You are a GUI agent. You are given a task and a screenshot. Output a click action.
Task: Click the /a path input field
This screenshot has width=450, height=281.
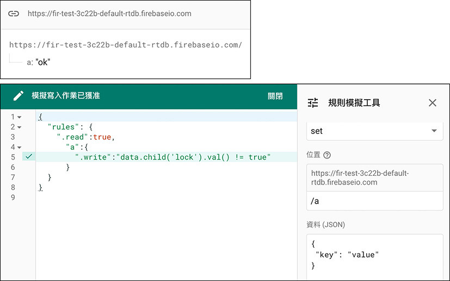(375, 201)
